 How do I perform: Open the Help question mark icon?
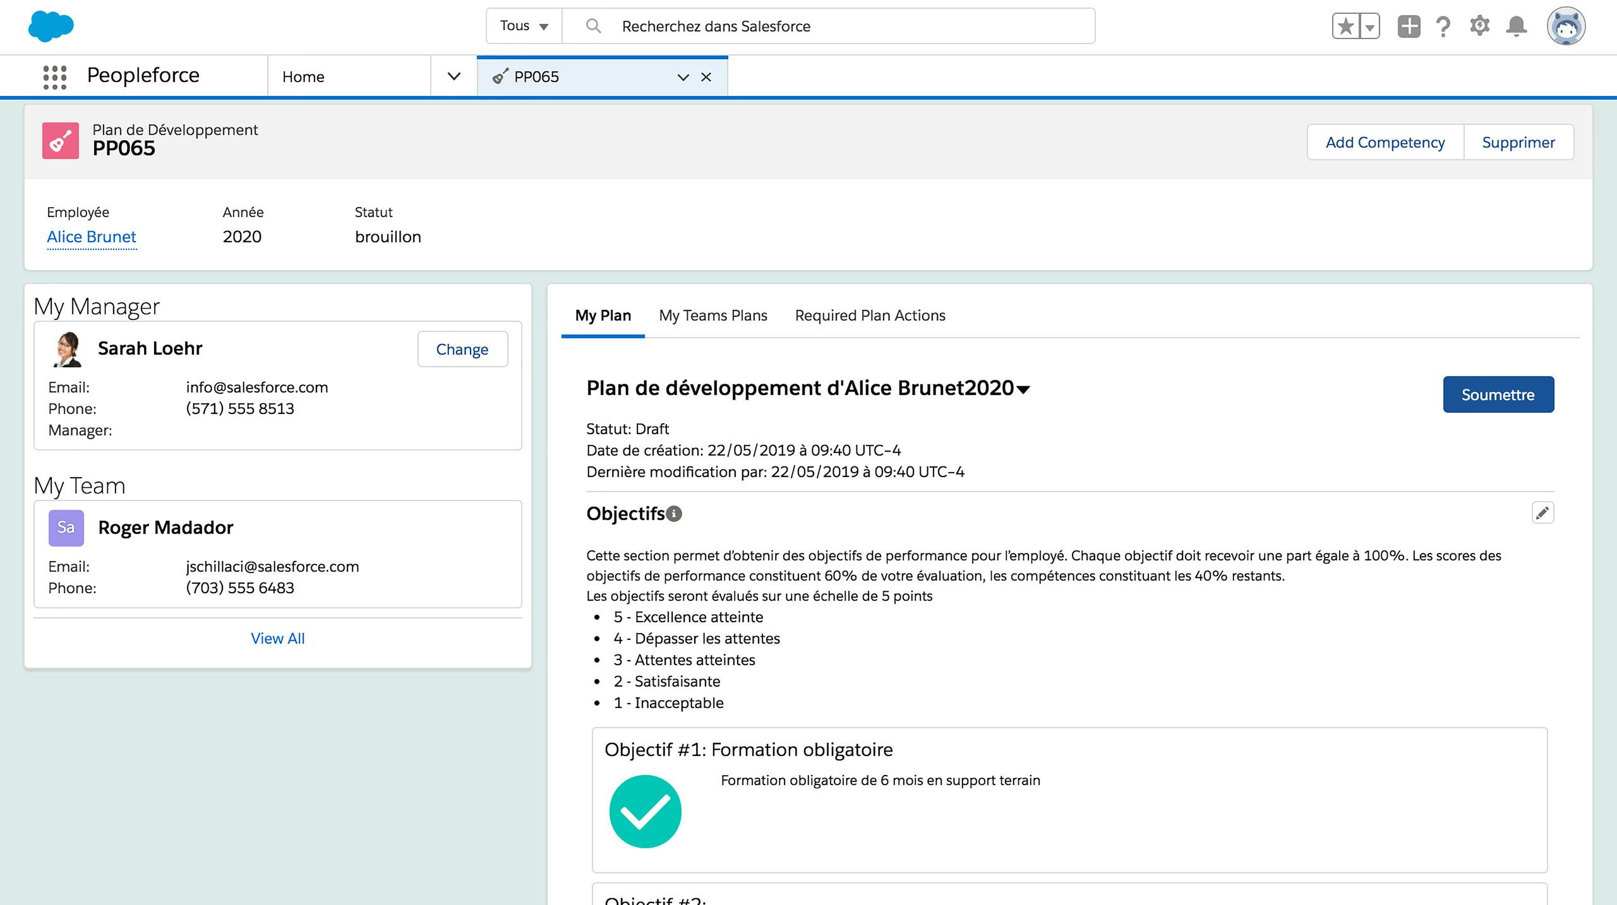[1443, 27]
